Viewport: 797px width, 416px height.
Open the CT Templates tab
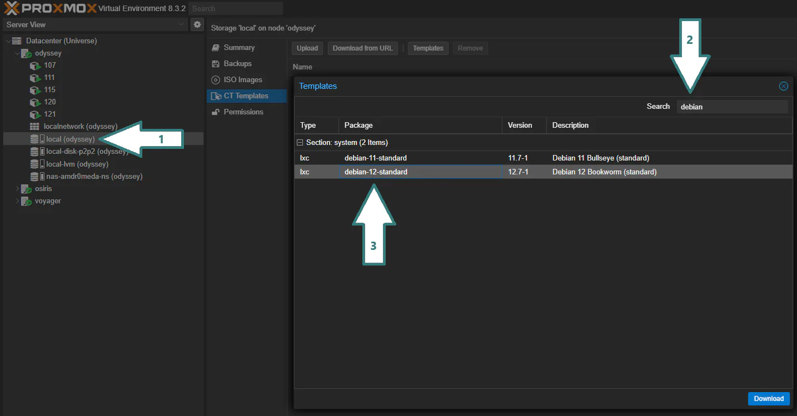pos(247,96)
